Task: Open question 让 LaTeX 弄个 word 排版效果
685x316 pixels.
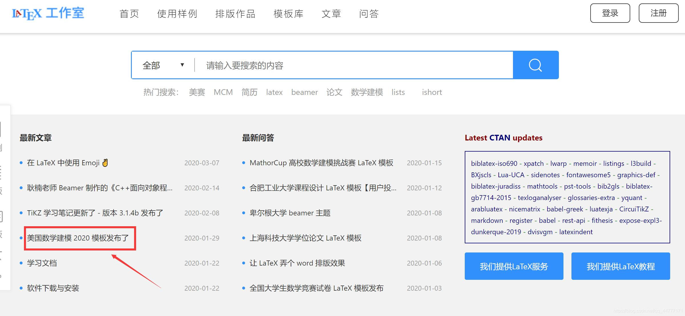Action: [x=297, y=263]
